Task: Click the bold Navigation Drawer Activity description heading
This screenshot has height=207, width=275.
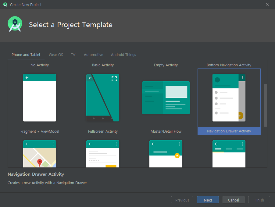Action: click(x=36, y=174)
